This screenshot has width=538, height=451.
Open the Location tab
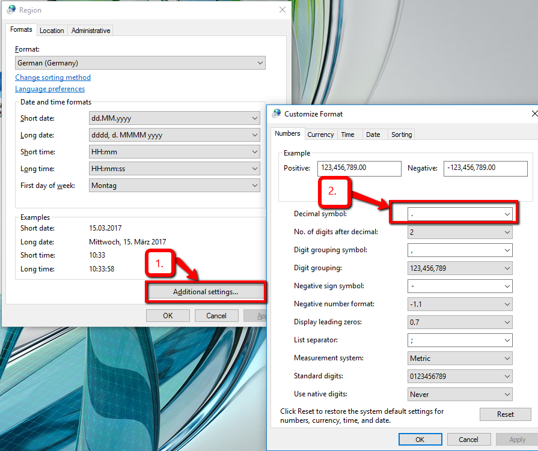point(52,30)
